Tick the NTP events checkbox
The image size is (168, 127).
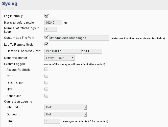[x=46, y=89]
